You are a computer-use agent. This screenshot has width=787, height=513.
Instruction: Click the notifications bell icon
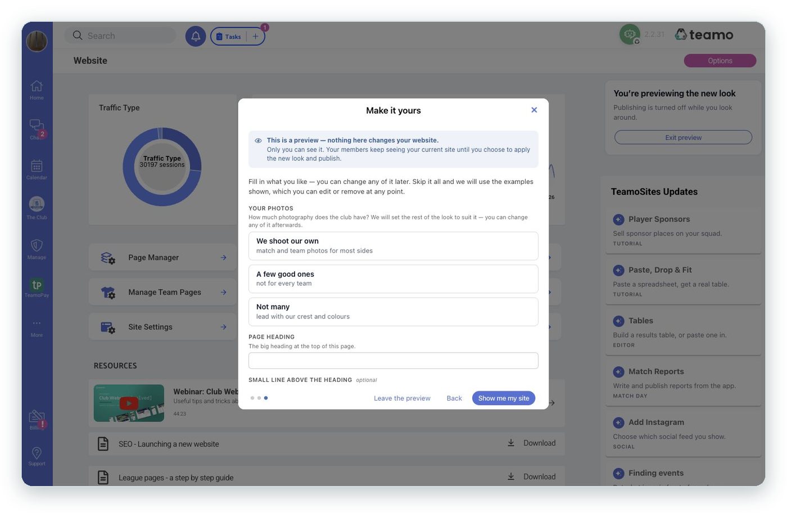(196, 36)
